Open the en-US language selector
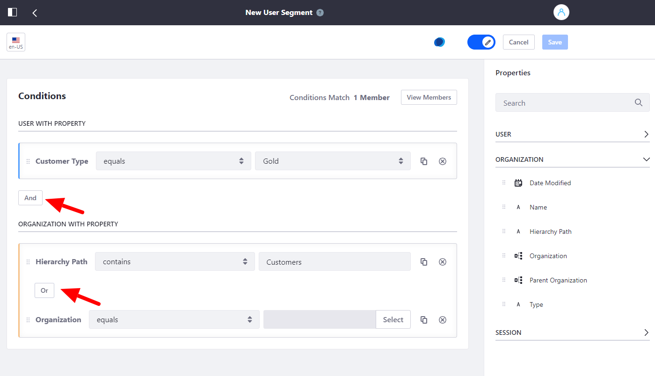The image size is (655, 376). (15, 42)
